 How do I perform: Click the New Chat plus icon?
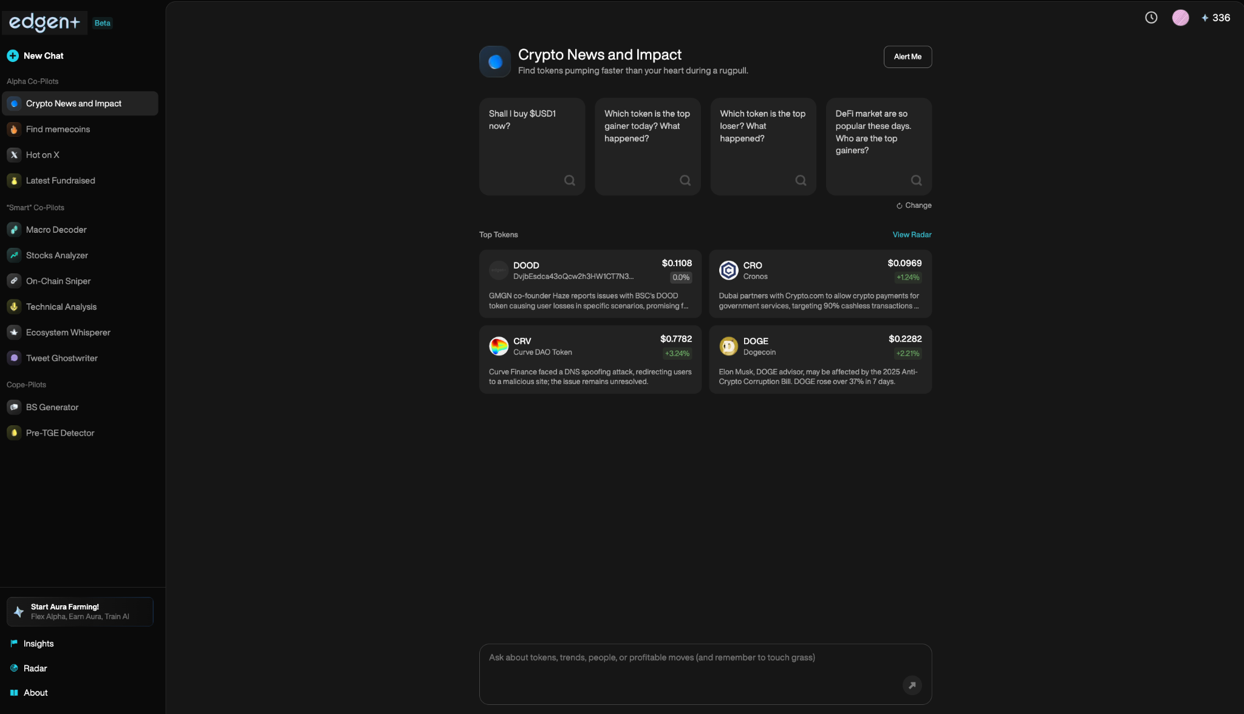(13, 56)
